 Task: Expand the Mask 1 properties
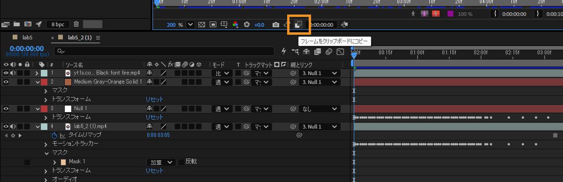[x=55, y=162]
